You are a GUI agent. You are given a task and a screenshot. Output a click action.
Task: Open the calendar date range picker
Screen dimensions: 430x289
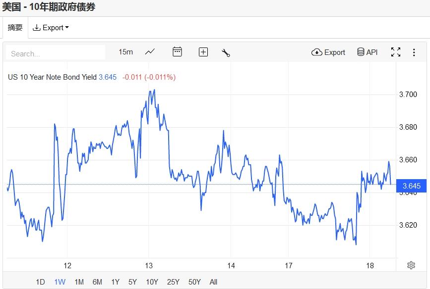point(177,52)
